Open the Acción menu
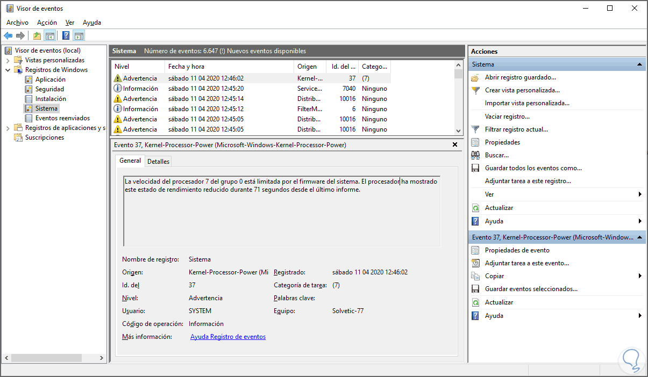648x377 pixels. coord(47,23)
